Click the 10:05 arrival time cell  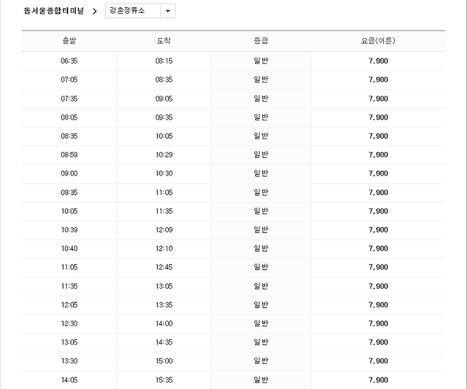click(164, 136)
